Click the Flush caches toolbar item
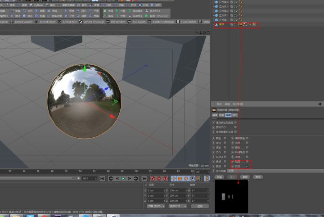Image resolution: width=324 pixels, height=217 pixels. [188, 22]
